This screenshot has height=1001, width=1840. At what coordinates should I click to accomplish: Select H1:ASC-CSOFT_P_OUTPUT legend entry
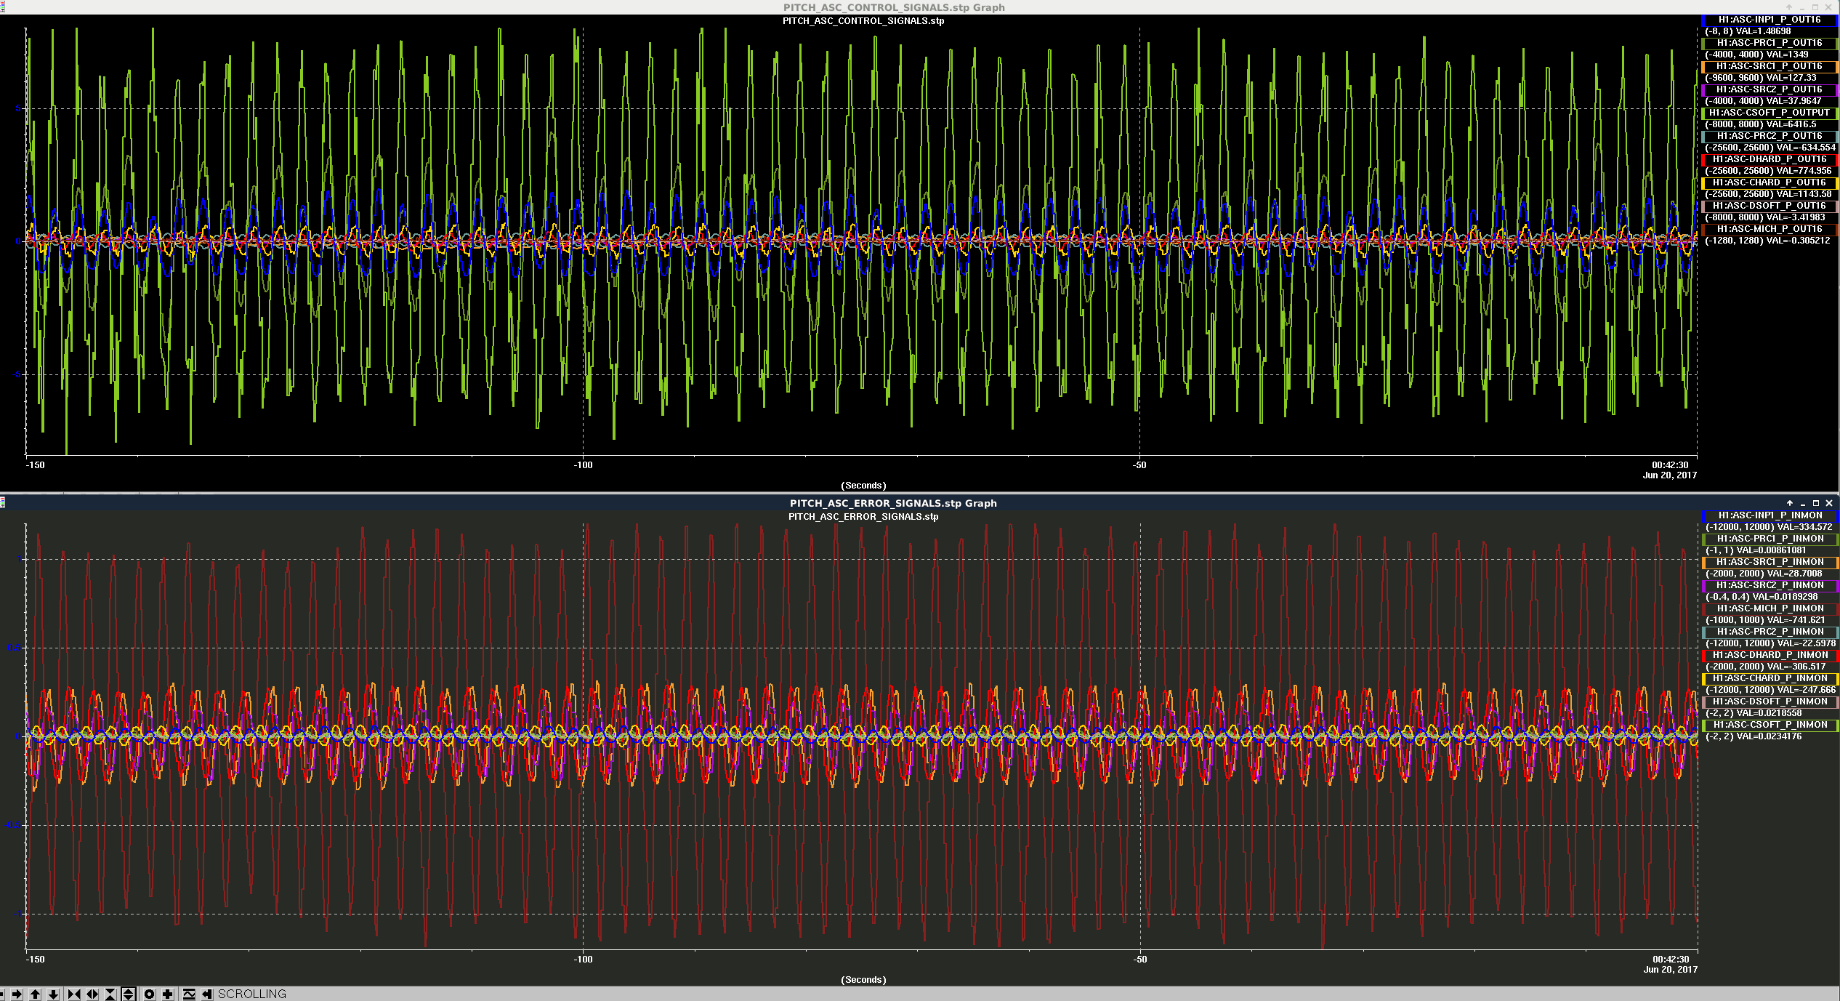pyautogui.click(x=1770, y=113)
